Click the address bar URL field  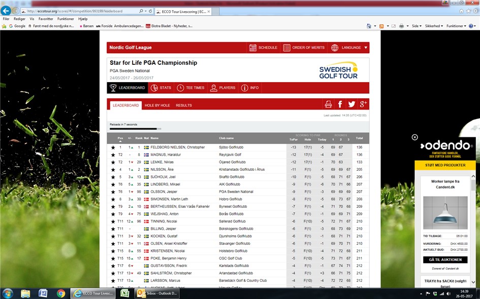coord(79,11)
